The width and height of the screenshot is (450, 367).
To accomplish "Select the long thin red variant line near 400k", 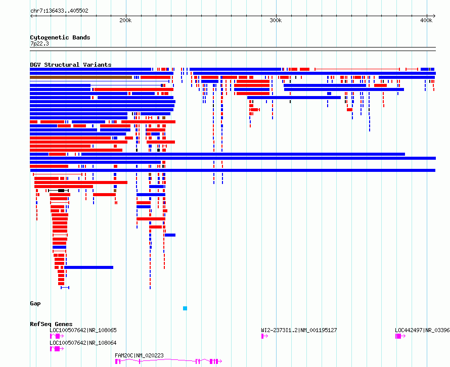I will 357,69.
